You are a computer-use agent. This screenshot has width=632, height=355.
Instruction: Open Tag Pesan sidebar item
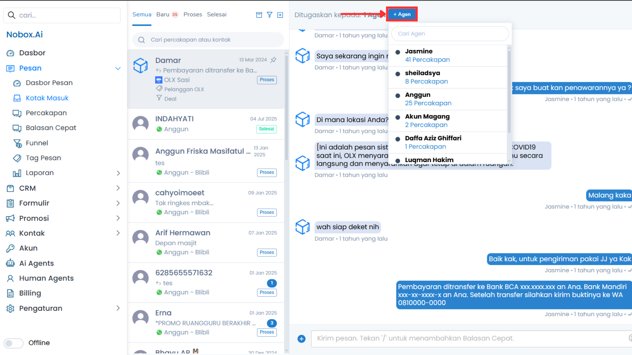click(43, 158)
